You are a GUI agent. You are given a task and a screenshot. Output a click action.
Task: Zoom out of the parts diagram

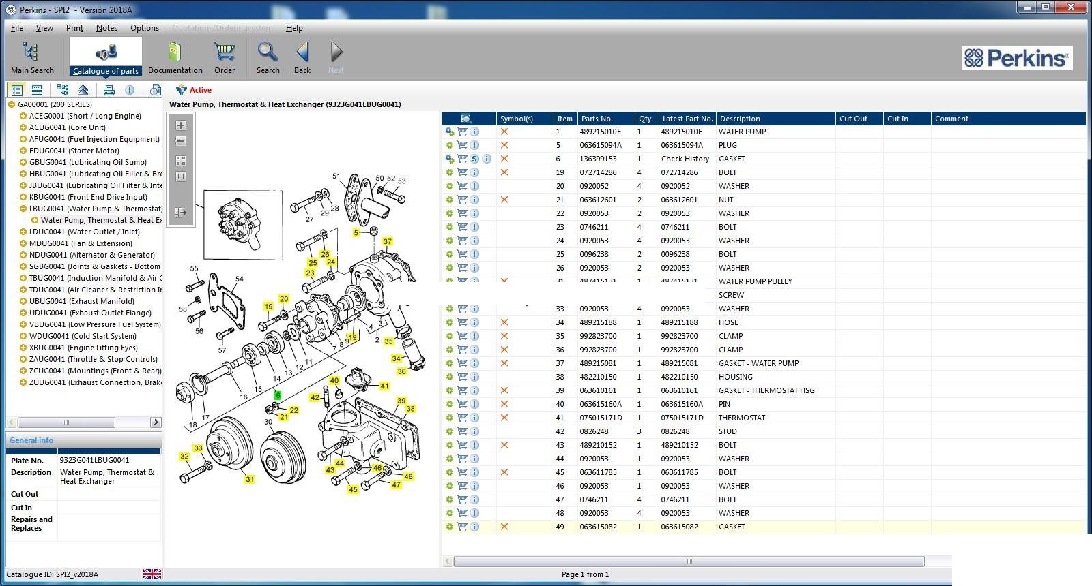click(181, 141)
